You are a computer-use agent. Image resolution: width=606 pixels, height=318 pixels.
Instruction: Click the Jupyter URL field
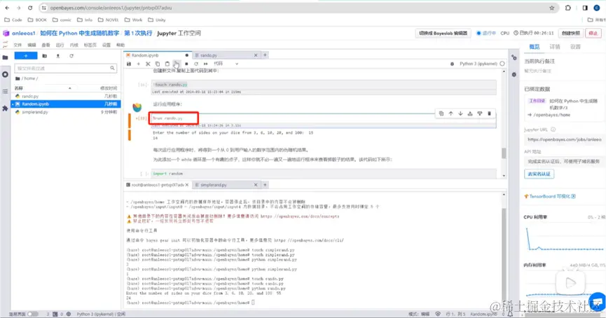pyautogui.click(x=563, y=139)
